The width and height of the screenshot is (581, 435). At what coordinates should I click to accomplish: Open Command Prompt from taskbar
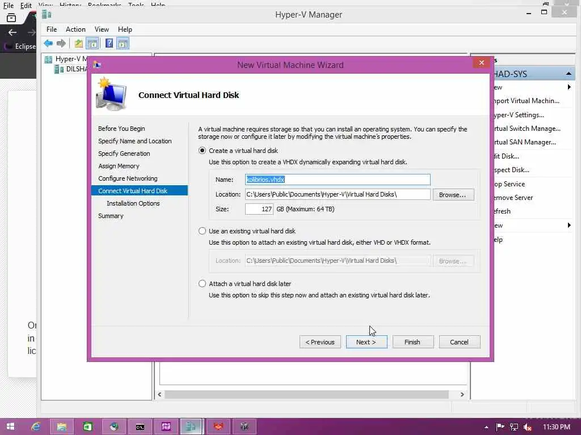coord(140,427)
